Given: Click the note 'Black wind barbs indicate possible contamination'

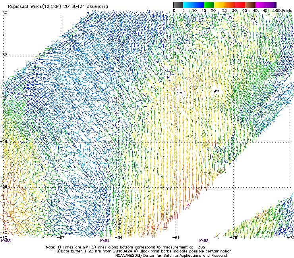Looking at the screenshot, I should 186,251.
